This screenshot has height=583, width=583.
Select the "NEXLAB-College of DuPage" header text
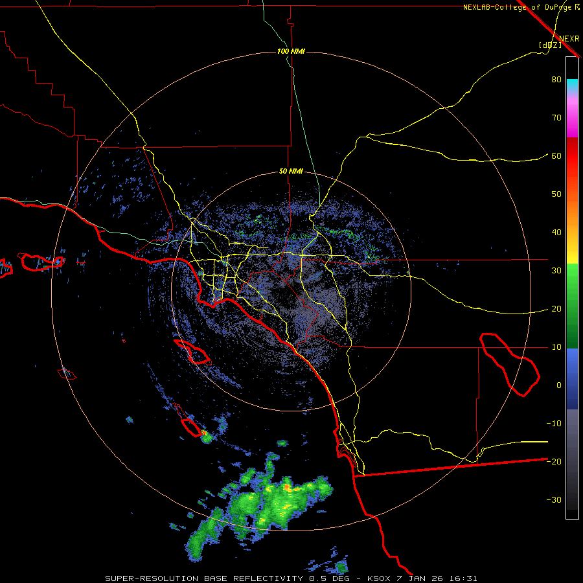[518, 7]
